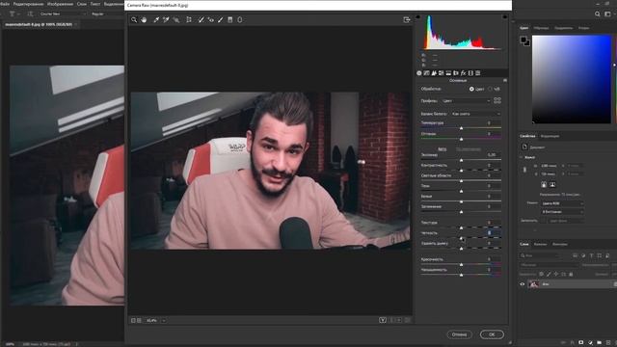Open the Цвета RGB mode dropdown
617x347 pixels.
coord(562,203)
